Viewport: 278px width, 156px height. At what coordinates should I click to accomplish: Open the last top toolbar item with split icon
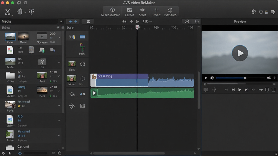coord(170,12)
